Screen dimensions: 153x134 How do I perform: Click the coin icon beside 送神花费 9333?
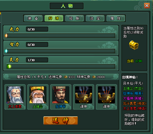(x=66, y=77)
